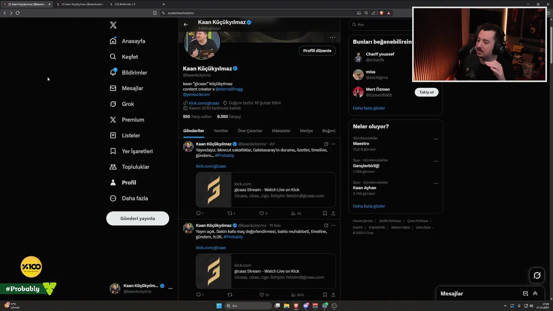View analytics of 11 Kas post
The height and width of the screenshot is (311, 553).
(297, 295)
